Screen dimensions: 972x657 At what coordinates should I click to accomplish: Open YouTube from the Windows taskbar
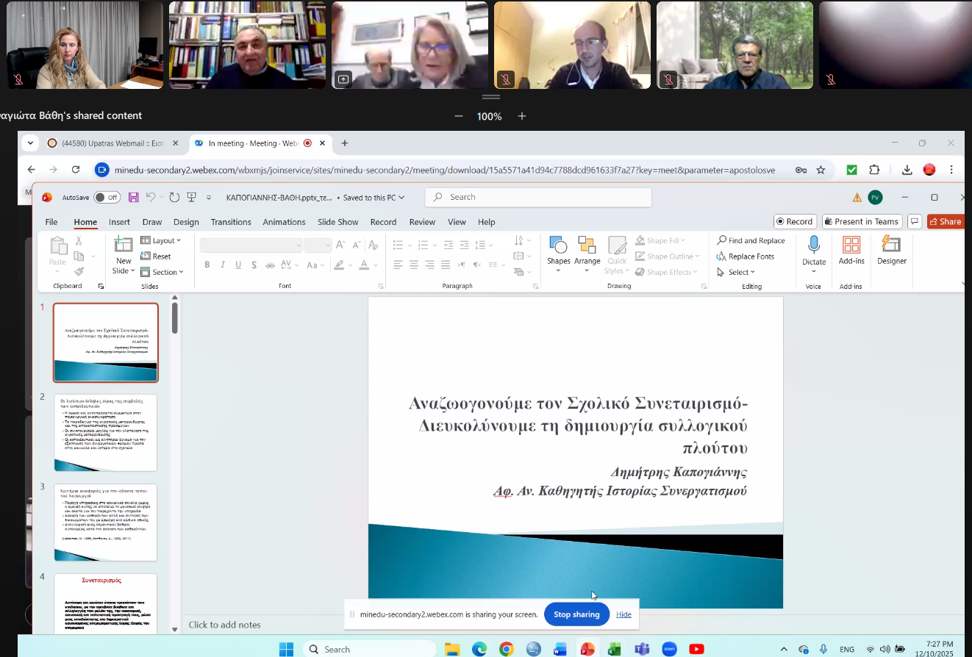pos(696,649)
